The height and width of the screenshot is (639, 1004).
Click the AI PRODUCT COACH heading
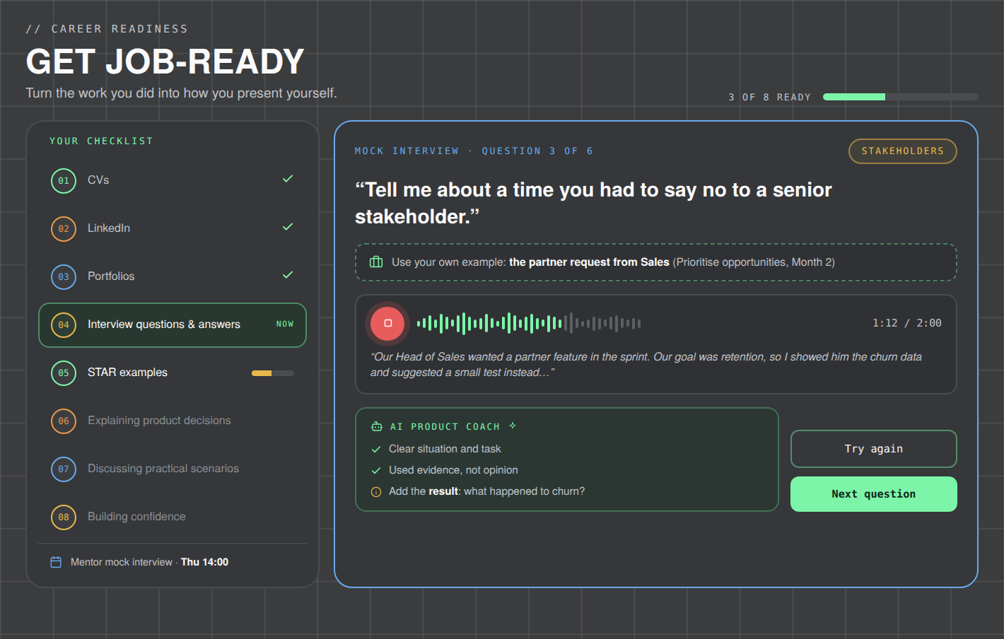[445, 427]
